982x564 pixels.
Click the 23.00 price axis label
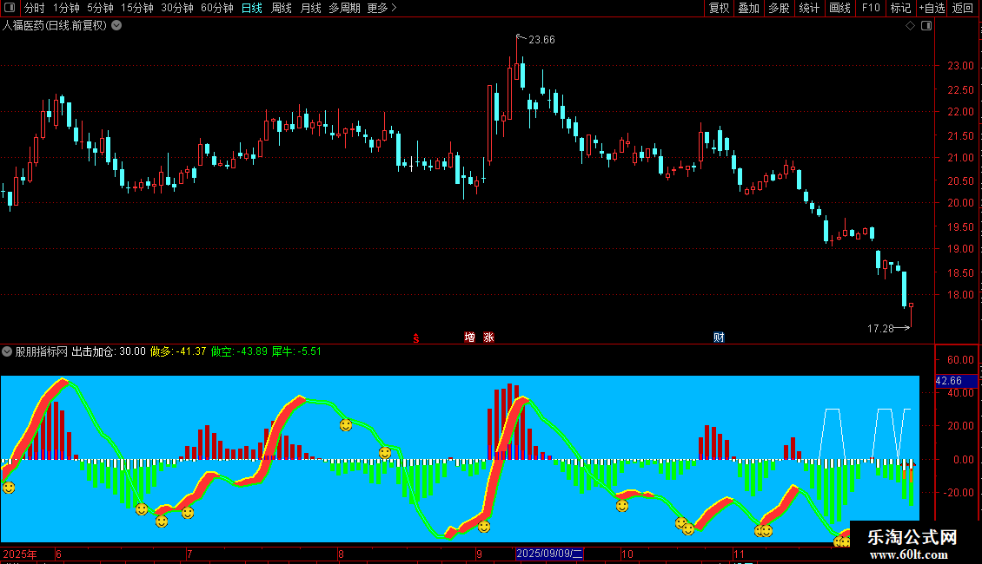pos(960,66)
